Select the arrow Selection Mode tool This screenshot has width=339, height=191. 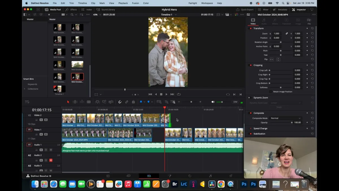point(68,102)
